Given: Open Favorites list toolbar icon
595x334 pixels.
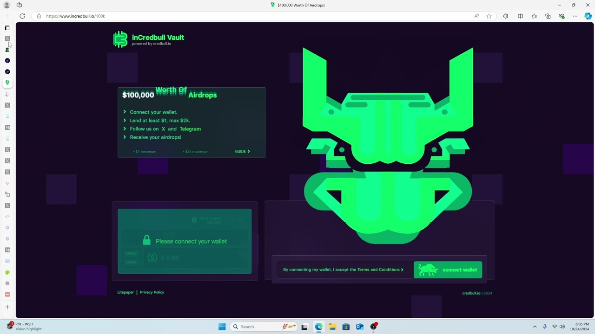Looking at the screenshot, I should (x=534, y=16).
